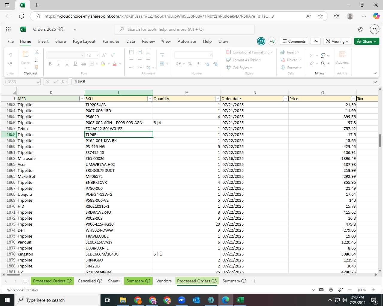Select the Format Painter brush icon
Viewport: 383px width, 306px height.
point(37,68)
